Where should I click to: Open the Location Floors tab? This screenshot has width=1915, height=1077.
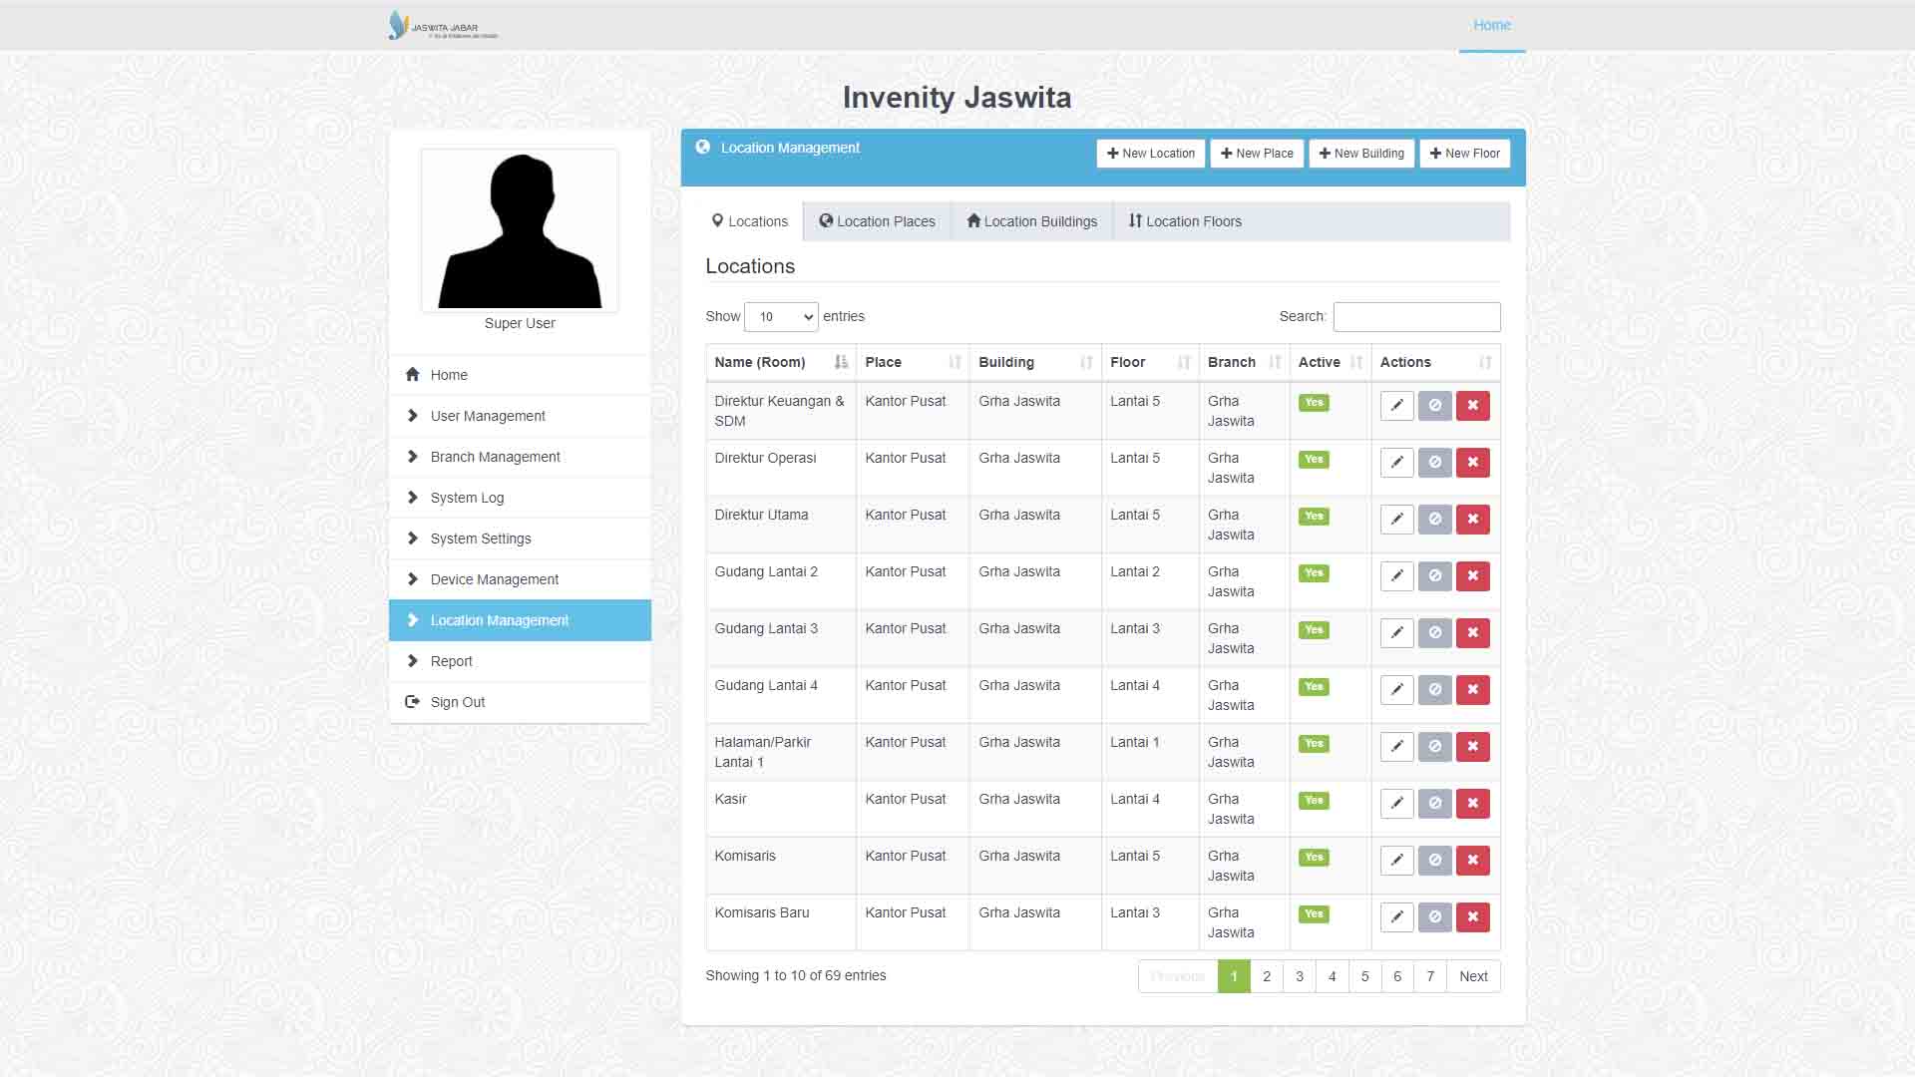[x=1185, y=221]
